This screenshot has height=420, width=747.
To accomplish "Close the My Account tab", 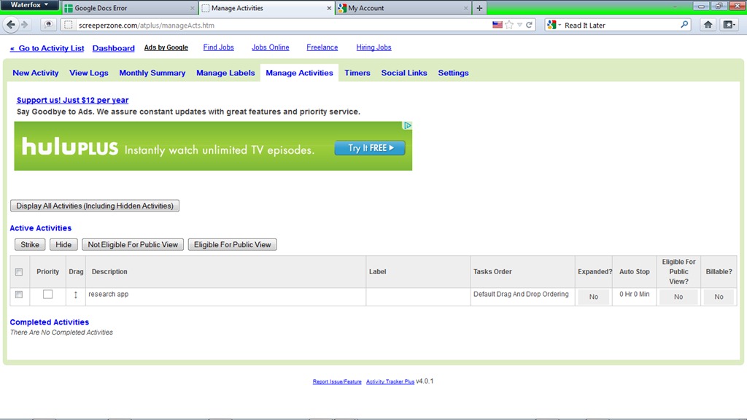I will pyautogui.click(x=465, y=8).
